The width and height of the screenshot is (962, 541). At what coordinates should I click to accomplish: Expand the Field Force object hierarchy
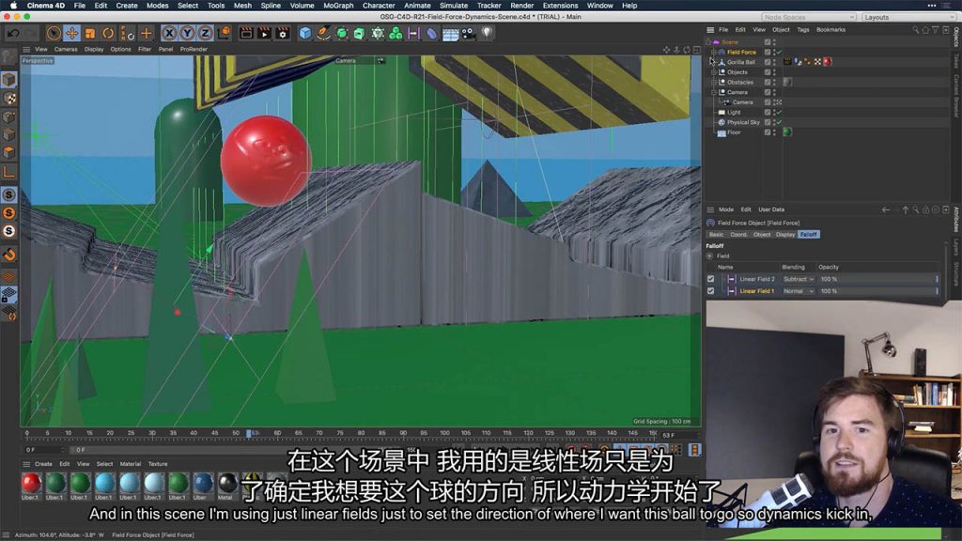click(x=714, y=53)
